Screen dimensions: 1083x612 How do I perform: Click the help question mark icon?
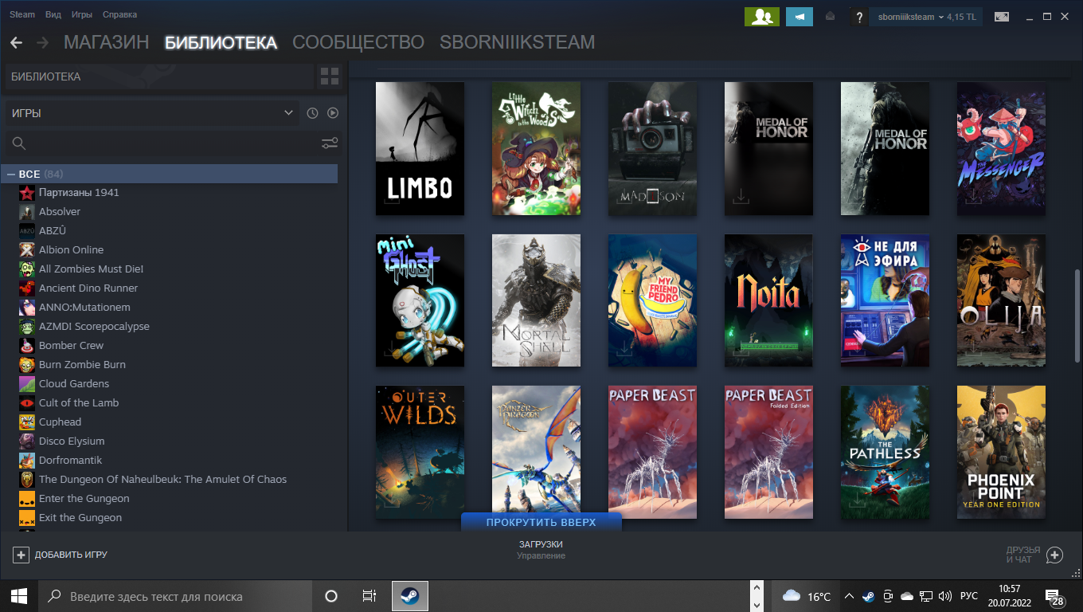pyautogui.click(x=858, y=17)
